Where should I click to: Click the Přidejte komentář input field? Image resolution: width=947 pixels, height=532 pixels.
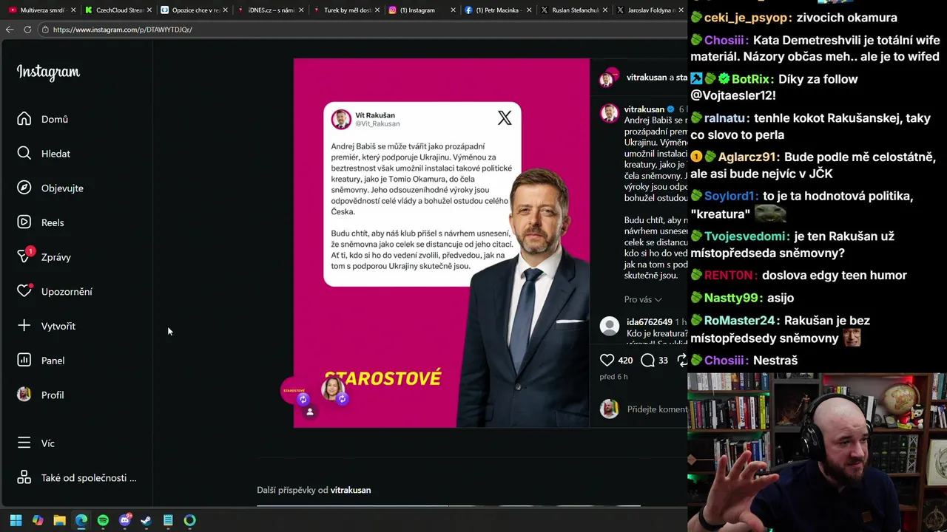tap(657, 409)
